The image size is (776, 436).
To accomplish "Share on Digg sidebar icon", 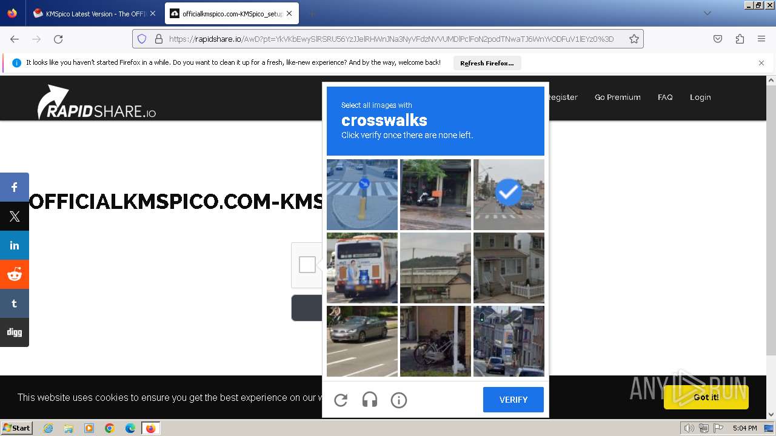I will tap(15, 332).
